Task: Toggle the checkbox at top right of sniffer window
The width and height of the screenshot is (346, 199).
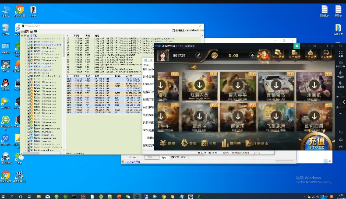Action: click(x=173, y=31)
